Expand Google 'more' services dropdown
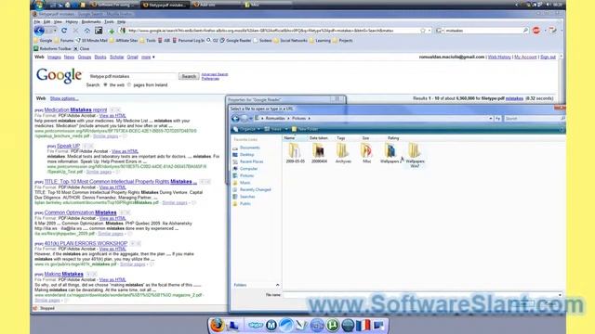 pyautogui.click(x=148, y=58)
